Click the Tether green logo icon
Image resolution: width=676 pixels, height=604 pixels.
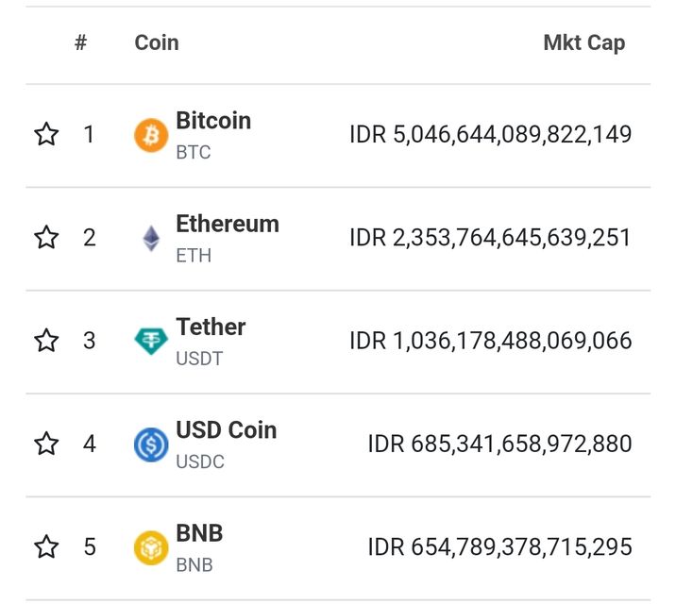coord(151,341)
